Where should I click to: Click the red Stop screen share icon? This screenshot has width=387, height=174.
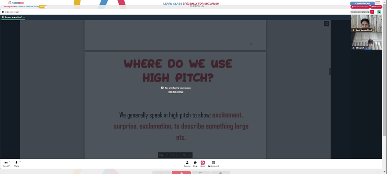(203, 163)
